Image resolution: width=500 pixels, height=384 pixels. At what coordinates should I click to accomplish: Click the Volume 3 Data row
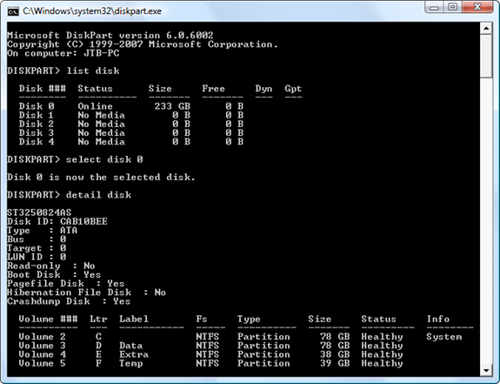click(x=210, y=346)
